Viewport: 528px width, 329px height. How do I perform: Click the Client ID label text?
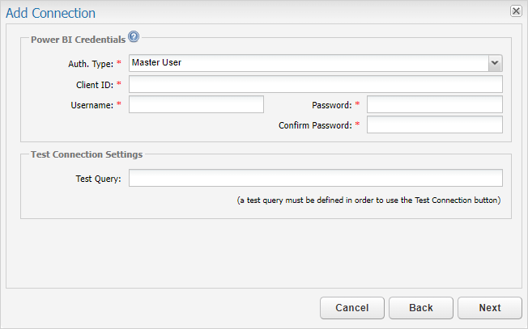point(95,85)
